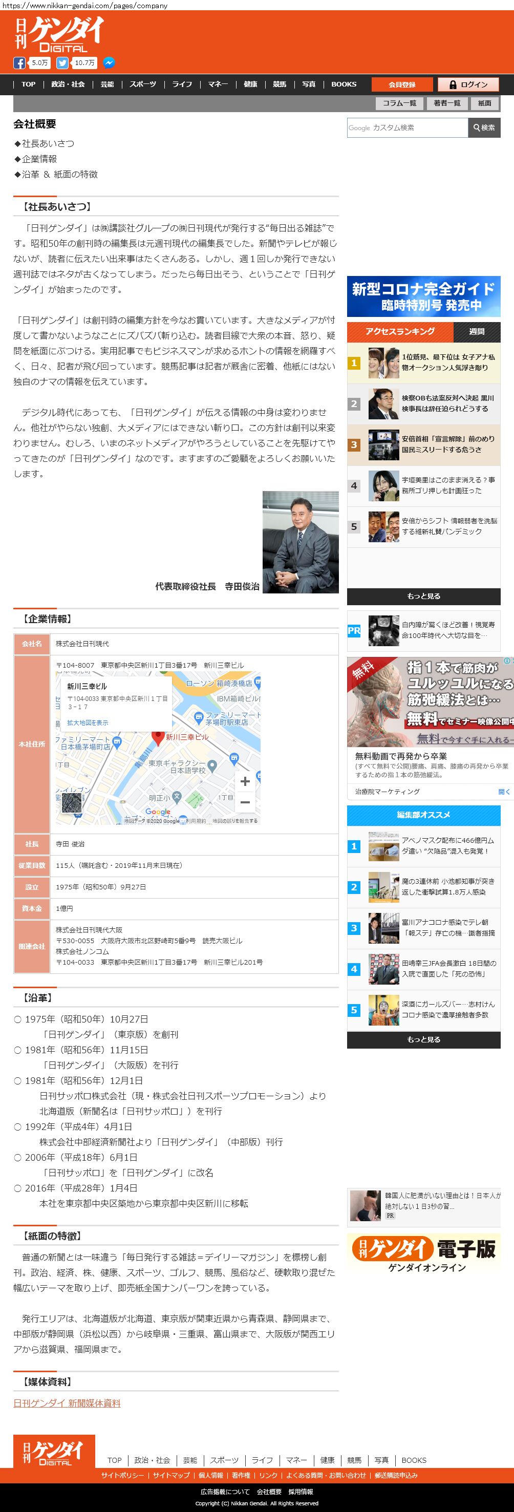
Task: Open ranking 5 article about 維新礼賛
Action: click(423, 527)
